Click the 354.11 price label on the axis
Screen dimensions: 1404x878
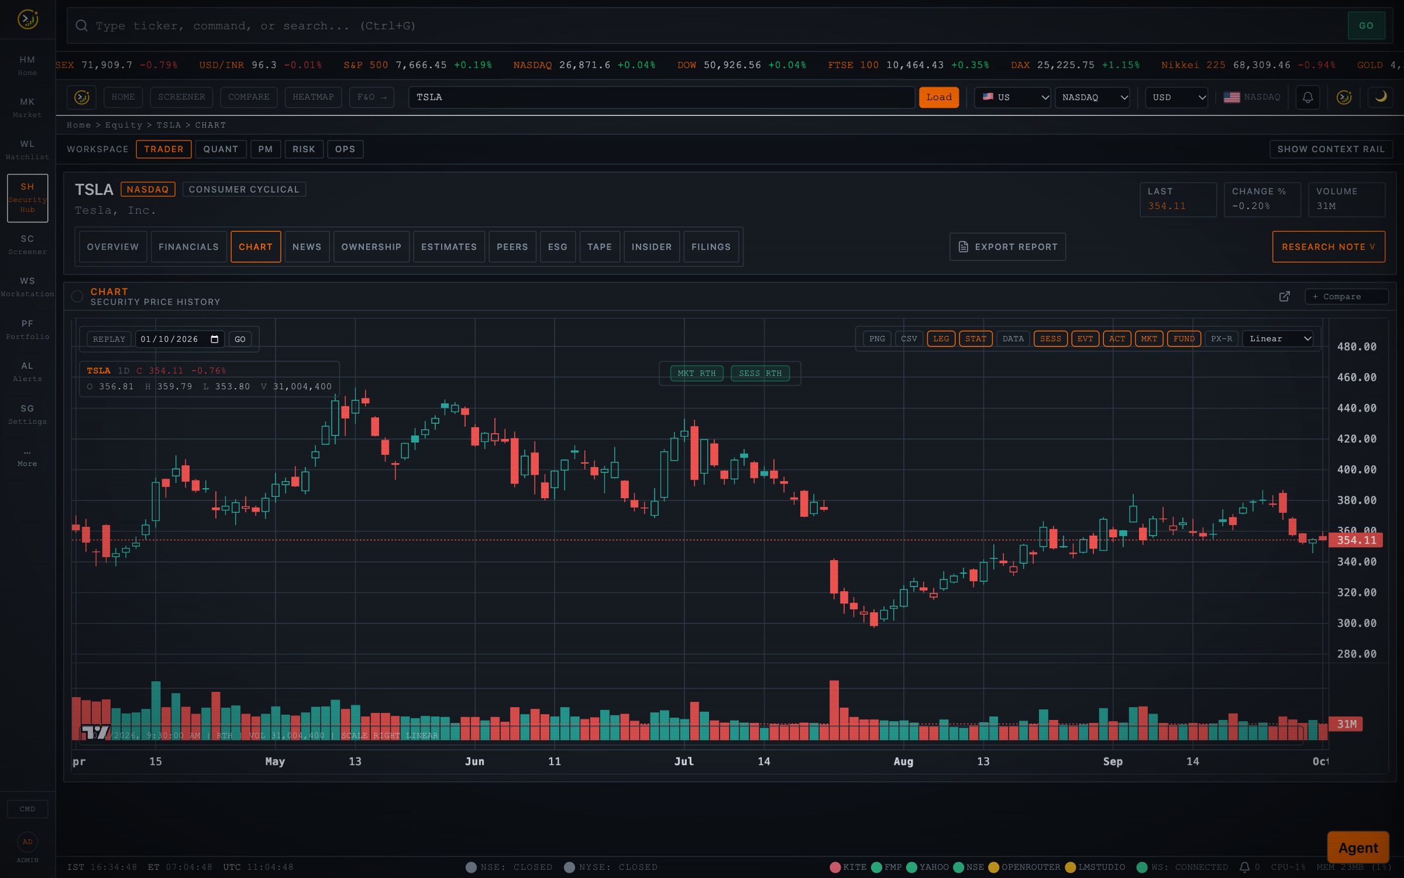click(x=1355, y=540)
